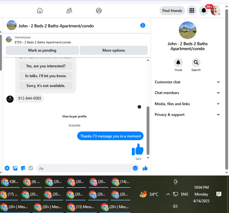Click the buyer's black avatar beside phone number
Screen dimensions: 229x213
(10, 99)
